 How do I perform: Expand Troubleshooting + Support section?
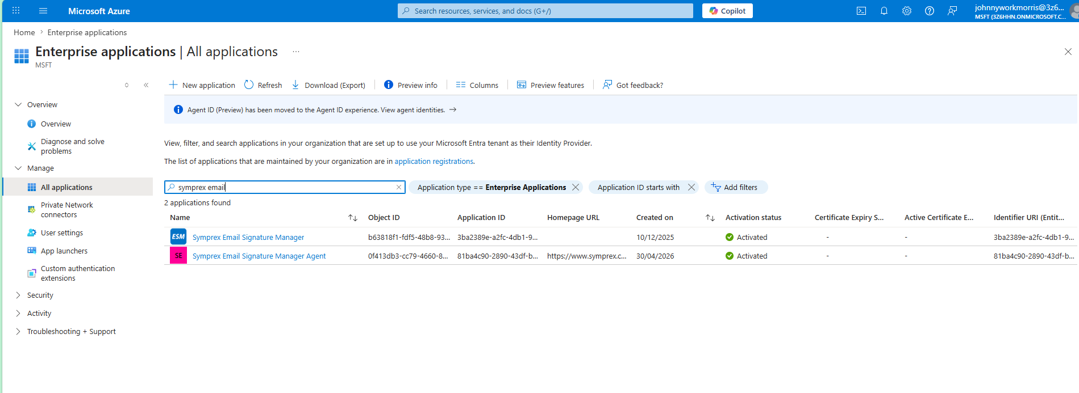(x=18, y=331)
